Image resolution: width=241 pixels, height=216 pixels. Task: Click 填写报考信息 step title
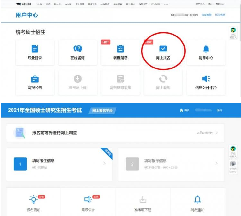[x=156, y=161]
